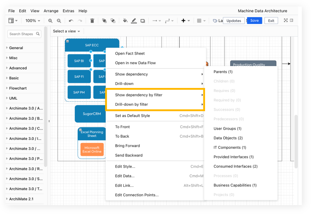312x214 pixels.
Task: Open the Show dependency submenu
Action: [x=155, y=74]
